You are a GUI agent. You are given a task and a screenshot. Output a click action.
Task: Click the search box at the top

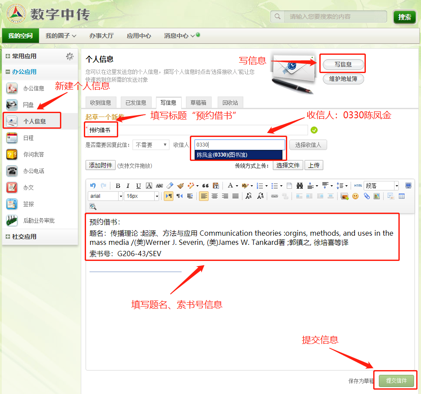click(335, 17)
